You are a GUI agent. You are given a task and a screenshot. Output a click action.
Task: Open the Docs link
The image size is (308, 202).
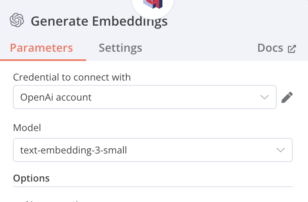270,48
